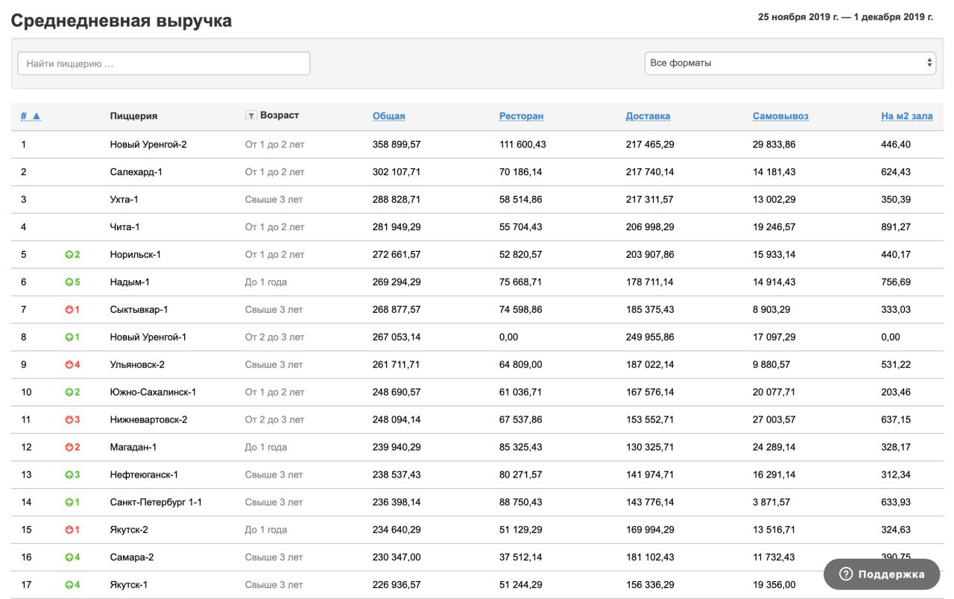
Task: Select pizzeria Надым-1
Action: (x=130, y=282)
